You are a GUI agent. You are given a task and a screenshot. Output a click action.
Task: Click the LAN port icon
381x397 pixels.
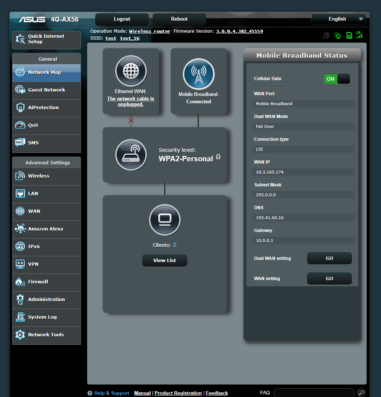20,193
